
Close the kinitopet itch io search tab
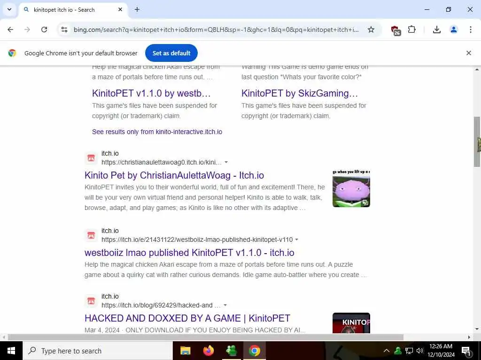120,9
